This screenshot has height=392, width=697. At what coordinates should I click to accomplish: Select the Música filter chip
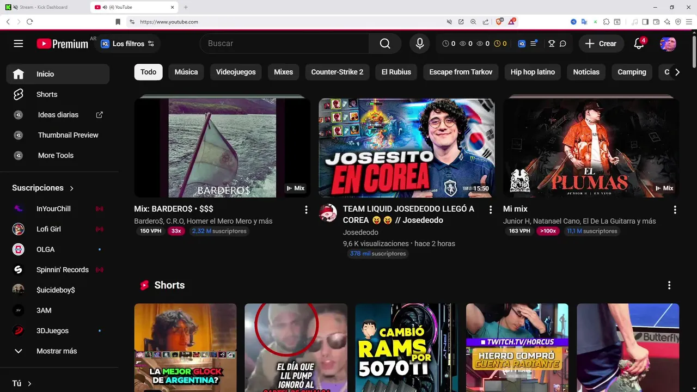coord(186,72)
